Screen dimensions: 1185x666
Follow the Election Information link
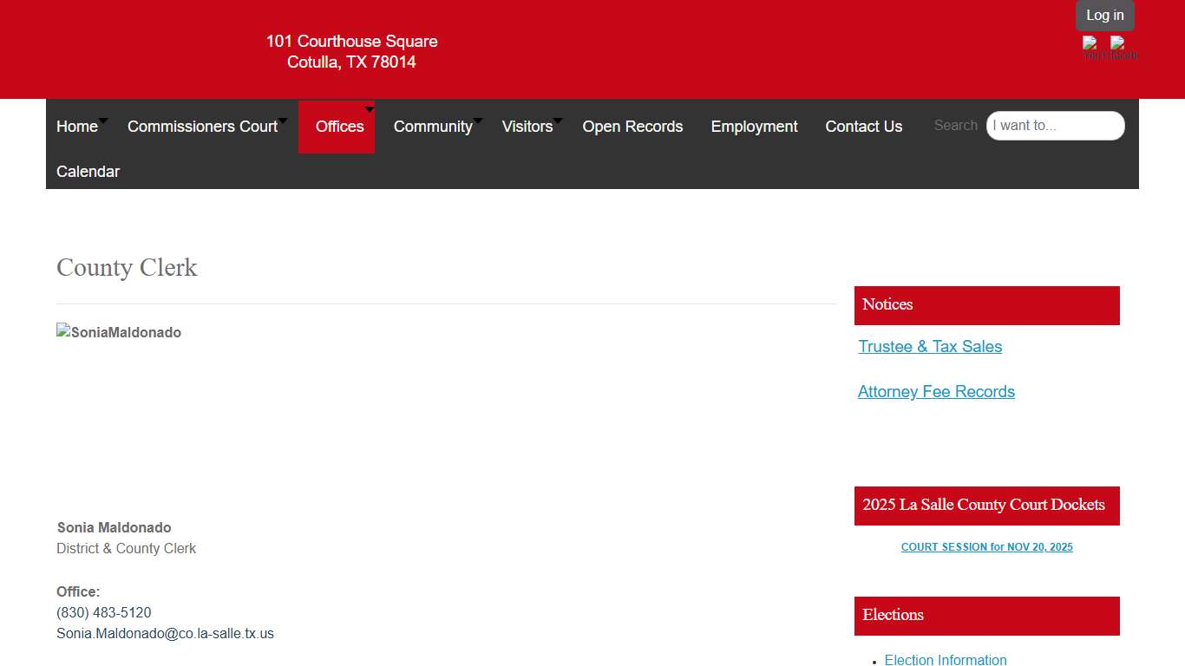pyautogui.click(x=946, y=660)
